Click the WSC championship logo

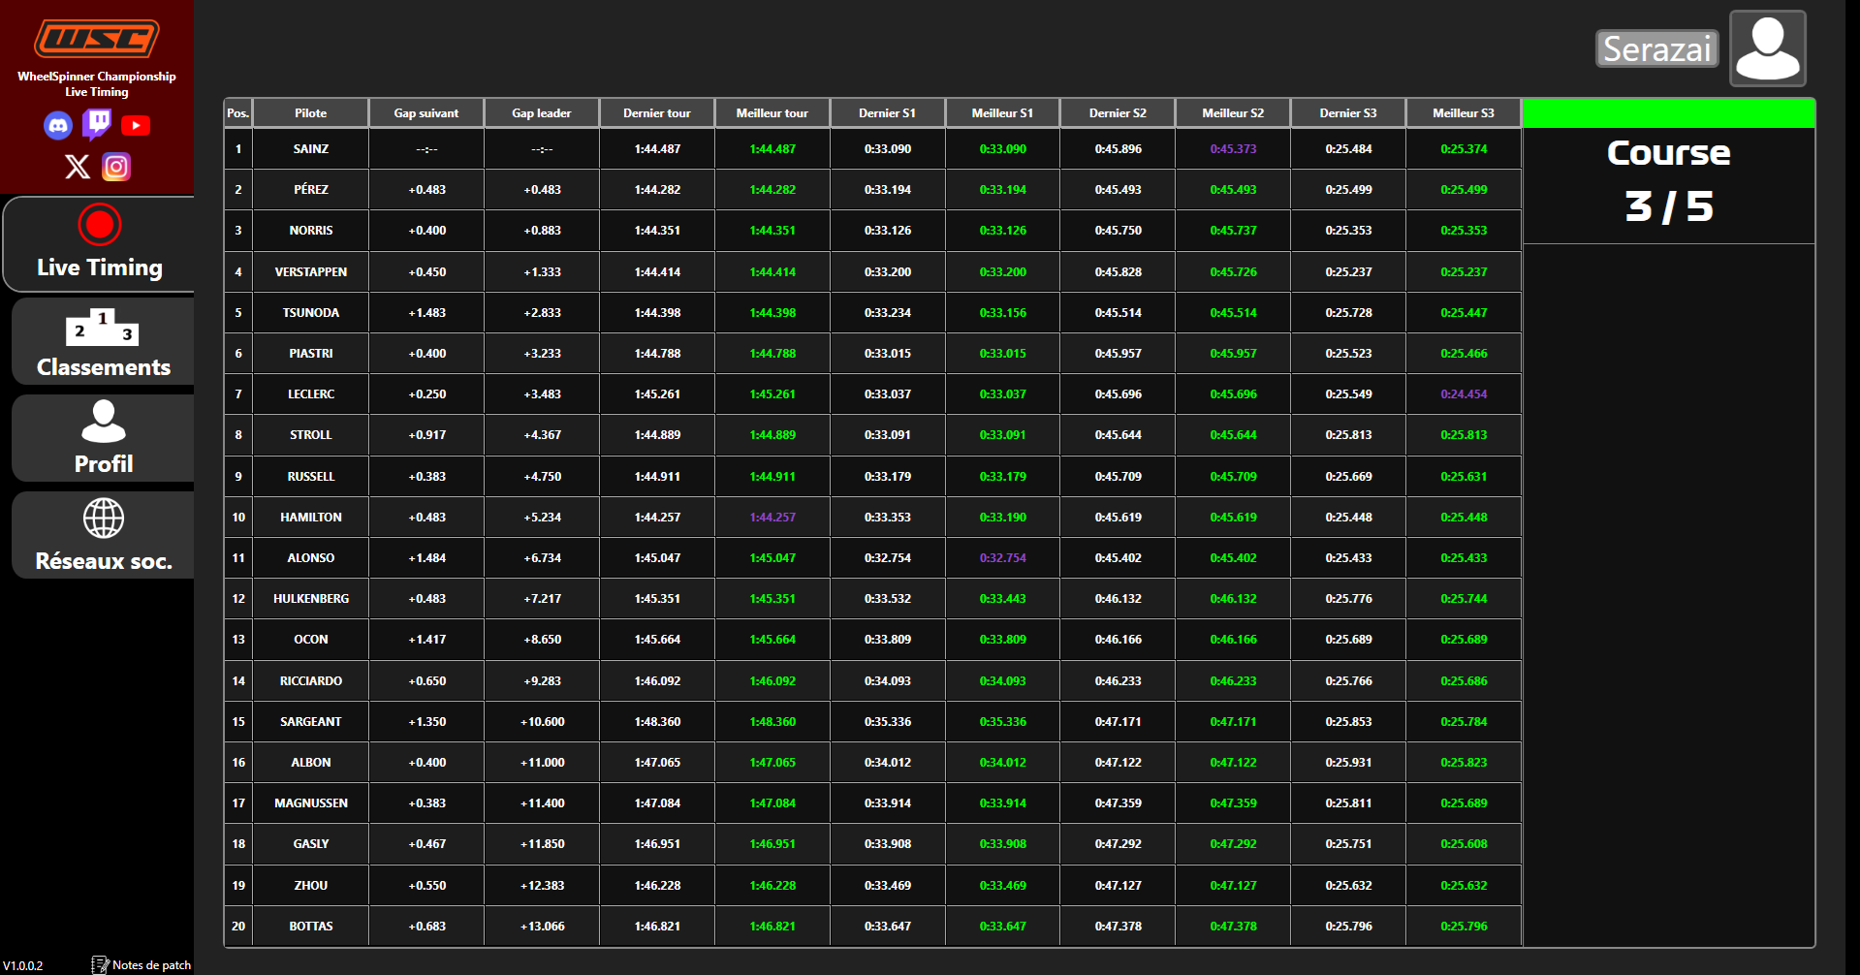point(97,39)
